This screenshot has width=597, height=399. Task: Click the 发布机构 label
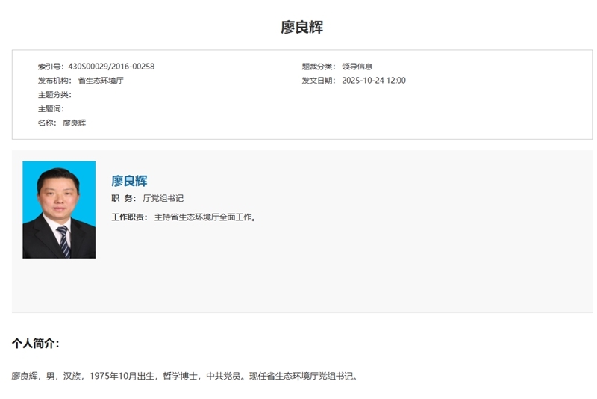tap(54, 81)
